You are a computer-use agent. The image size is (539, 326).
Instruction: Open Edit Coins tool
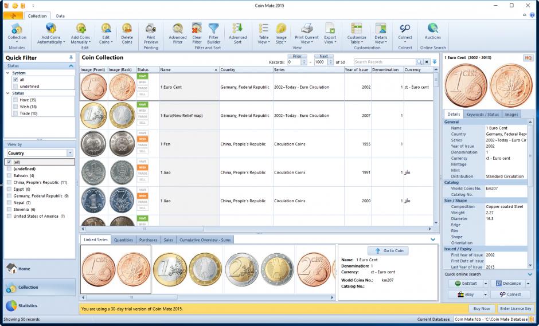[106, 29]
